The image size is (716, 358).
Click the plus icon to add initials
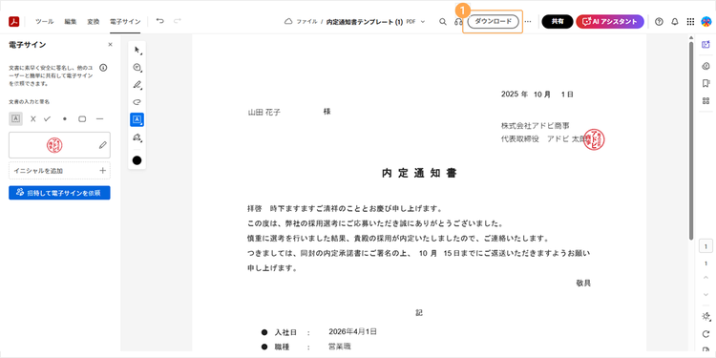(x=103, y=170)
